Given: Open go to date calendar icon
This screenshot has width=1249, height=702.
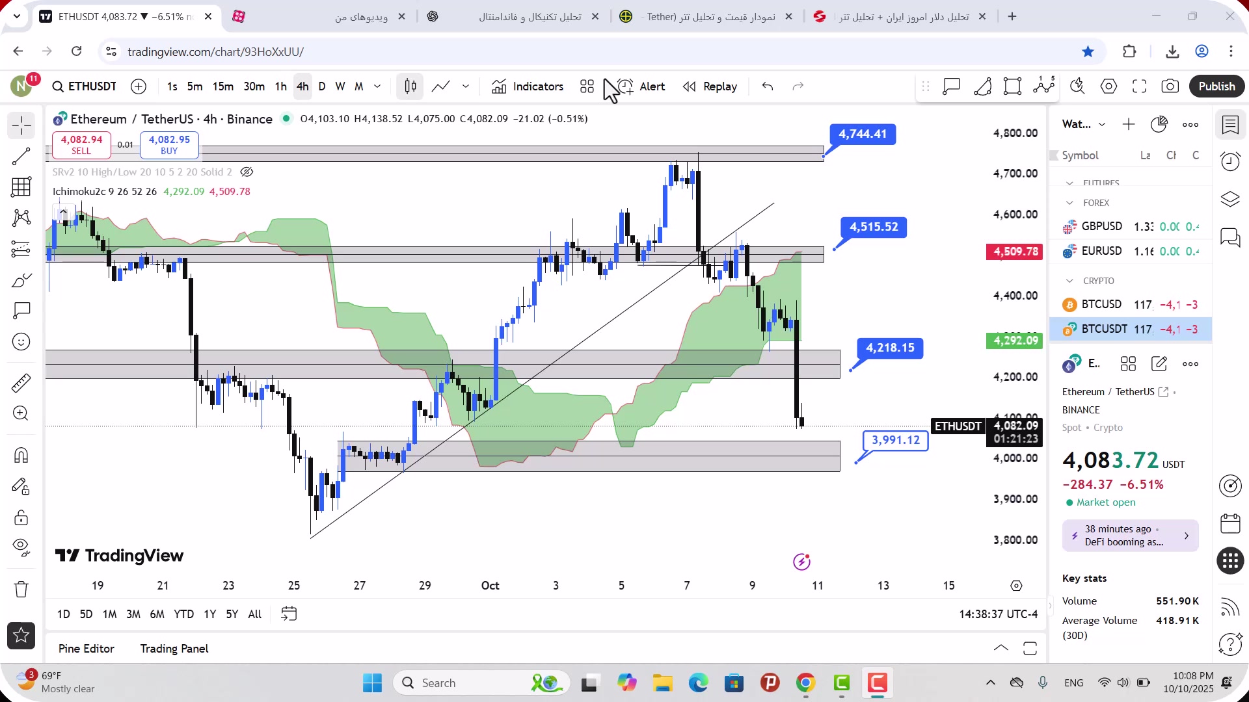Looking at the screenshot, I should click(x=289, y=614).
